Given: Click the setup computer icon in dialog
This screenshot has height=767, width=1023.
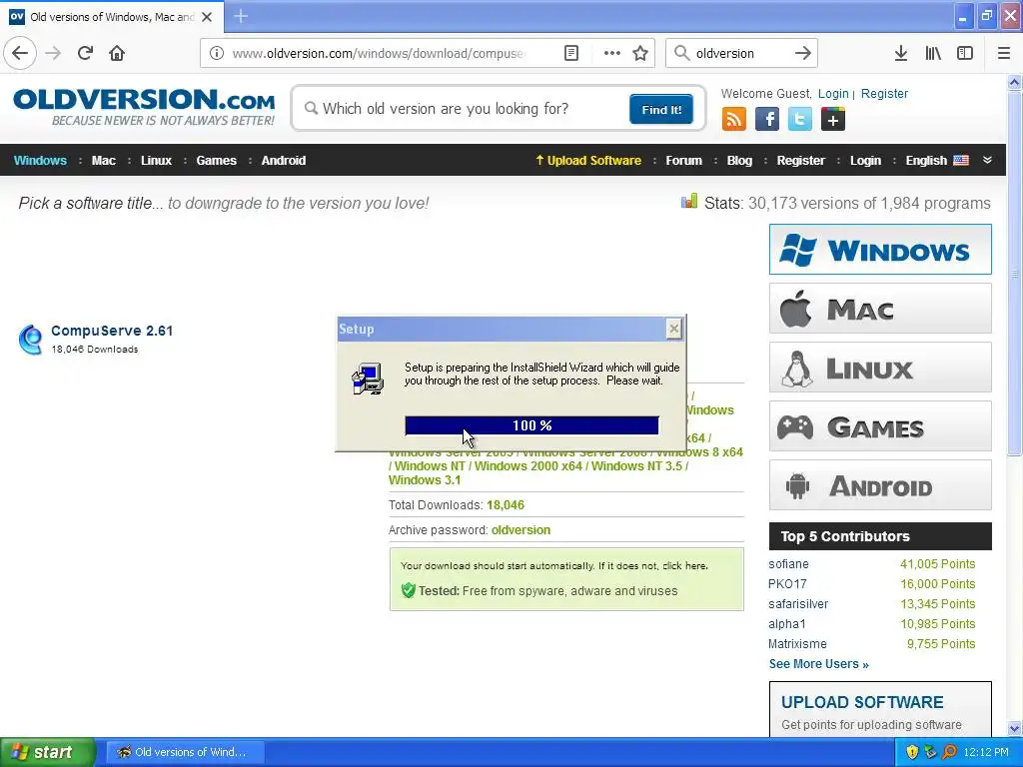Looking at the screenshot, I should [x=368, y=379].
